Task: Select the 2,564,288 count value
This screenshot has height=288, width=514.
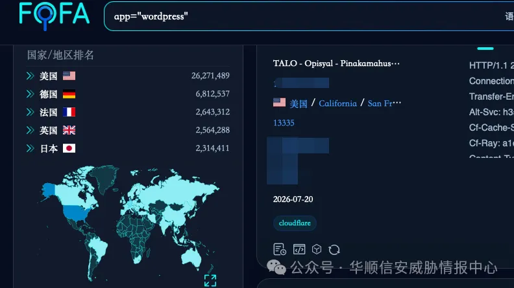Action: (212, 130)
